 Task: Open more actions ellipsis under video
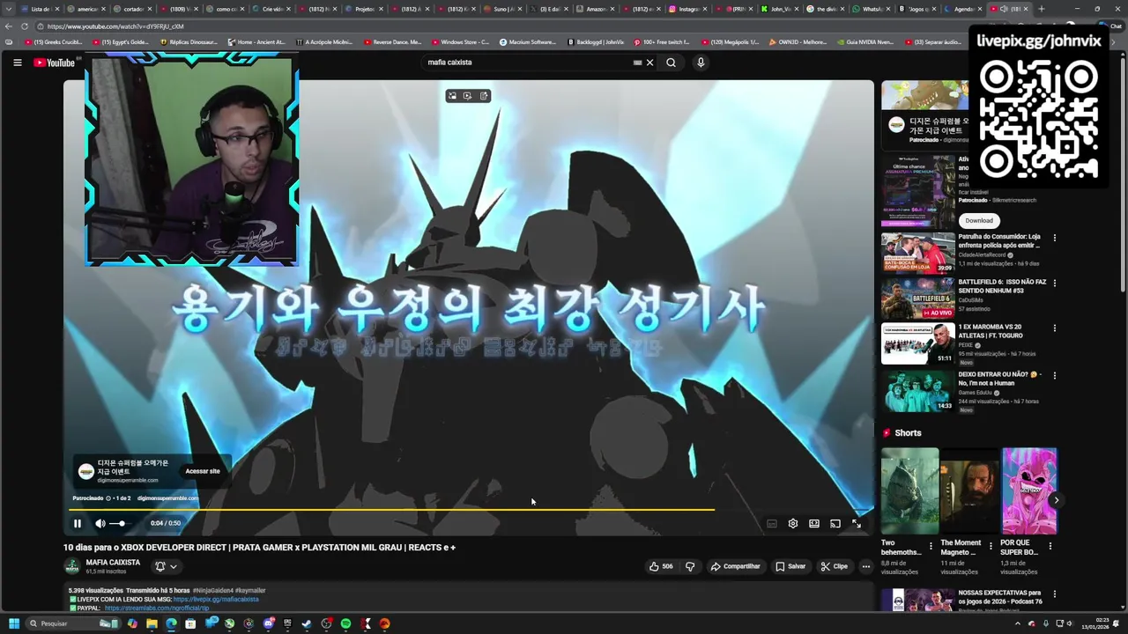click(x=866, y=566)
